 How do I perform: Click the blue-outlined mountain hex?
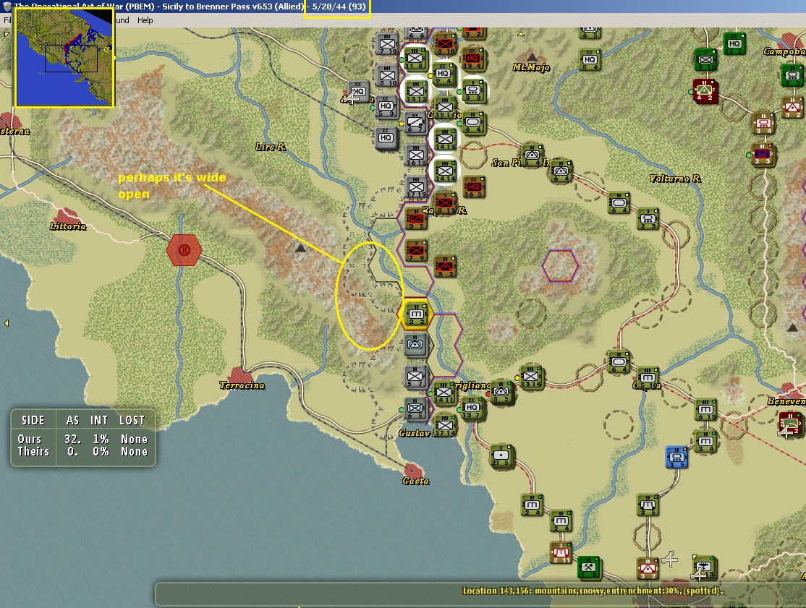tap(560, 265)
